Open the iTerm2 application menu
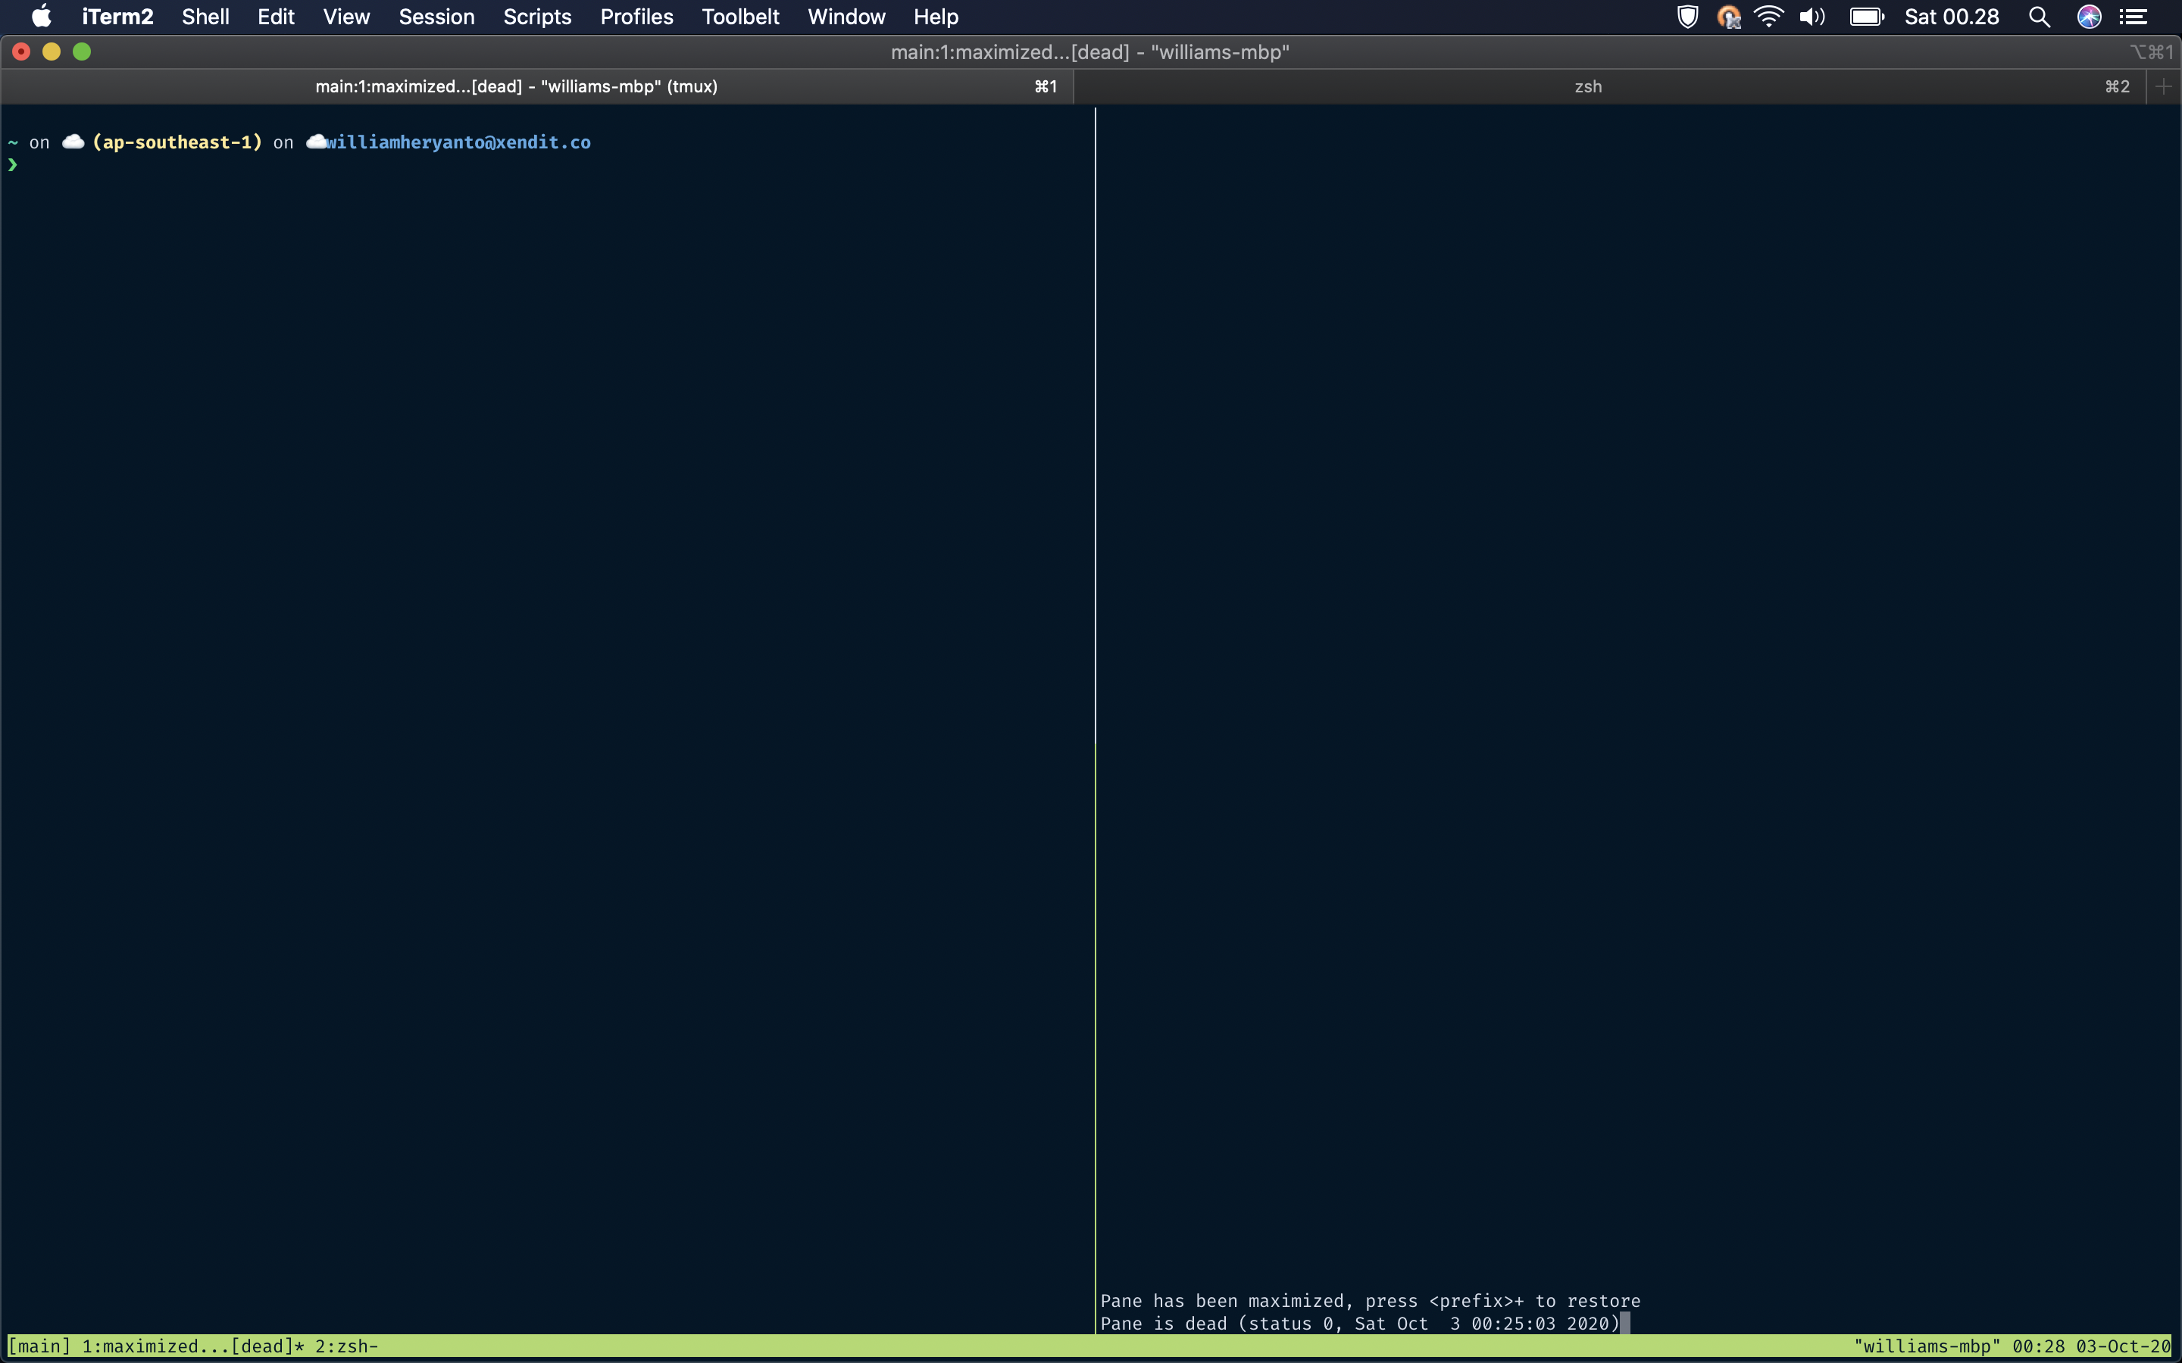This screenshot has width=2182, height=1363. coord(117,16)
